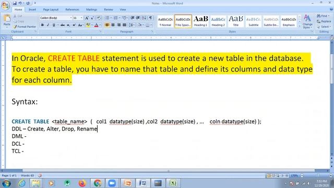Open the Select dropdown in Editing group
This screenshot has height=188, width=334.
click(324, 27)
